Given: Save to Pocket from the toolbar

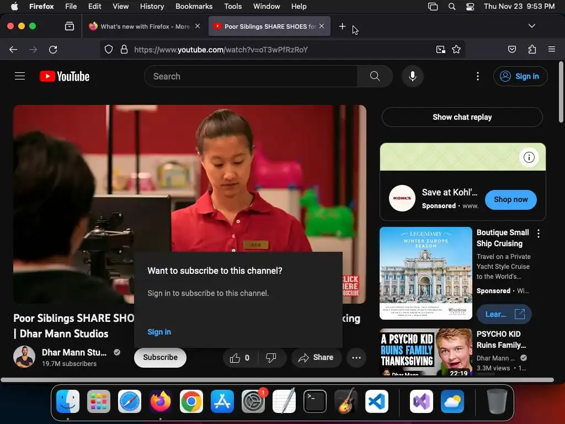Looking at the screenshot, I should click(x=511, y=49).
